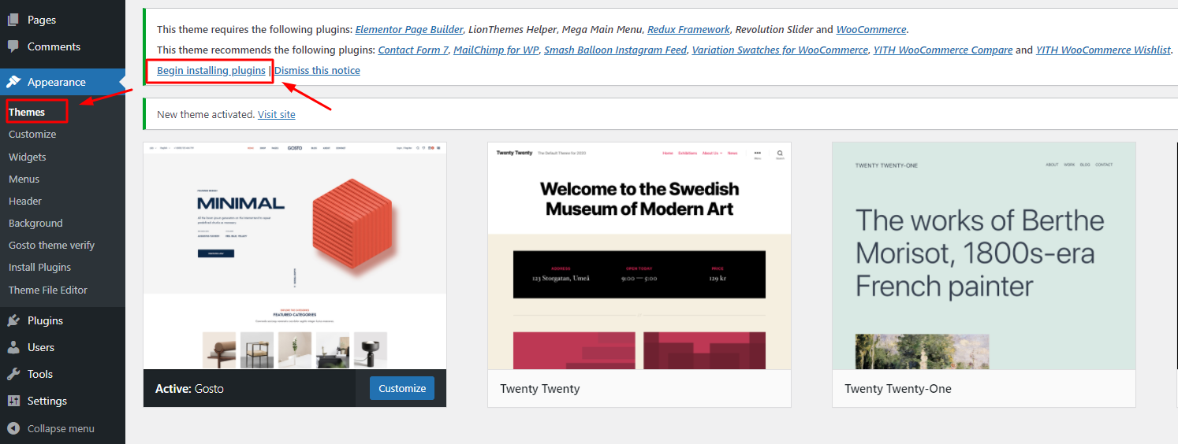Click the Tools wrench icon
Screen dimensions: 1178x444
(x=13, y=374)
